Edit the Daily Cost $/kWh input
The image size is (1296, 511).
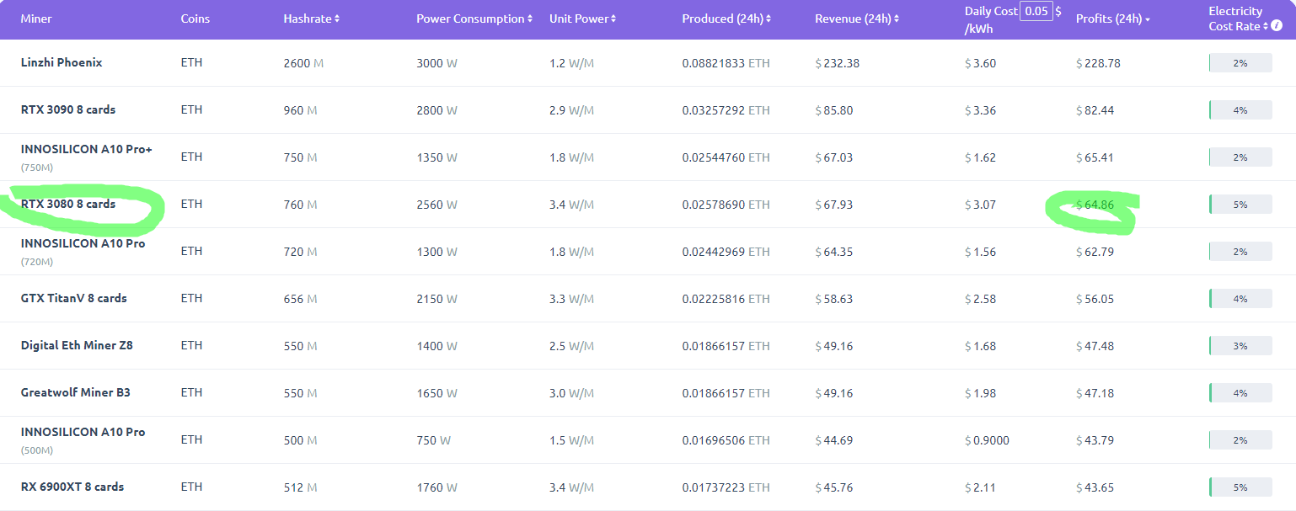(1036, 12)
